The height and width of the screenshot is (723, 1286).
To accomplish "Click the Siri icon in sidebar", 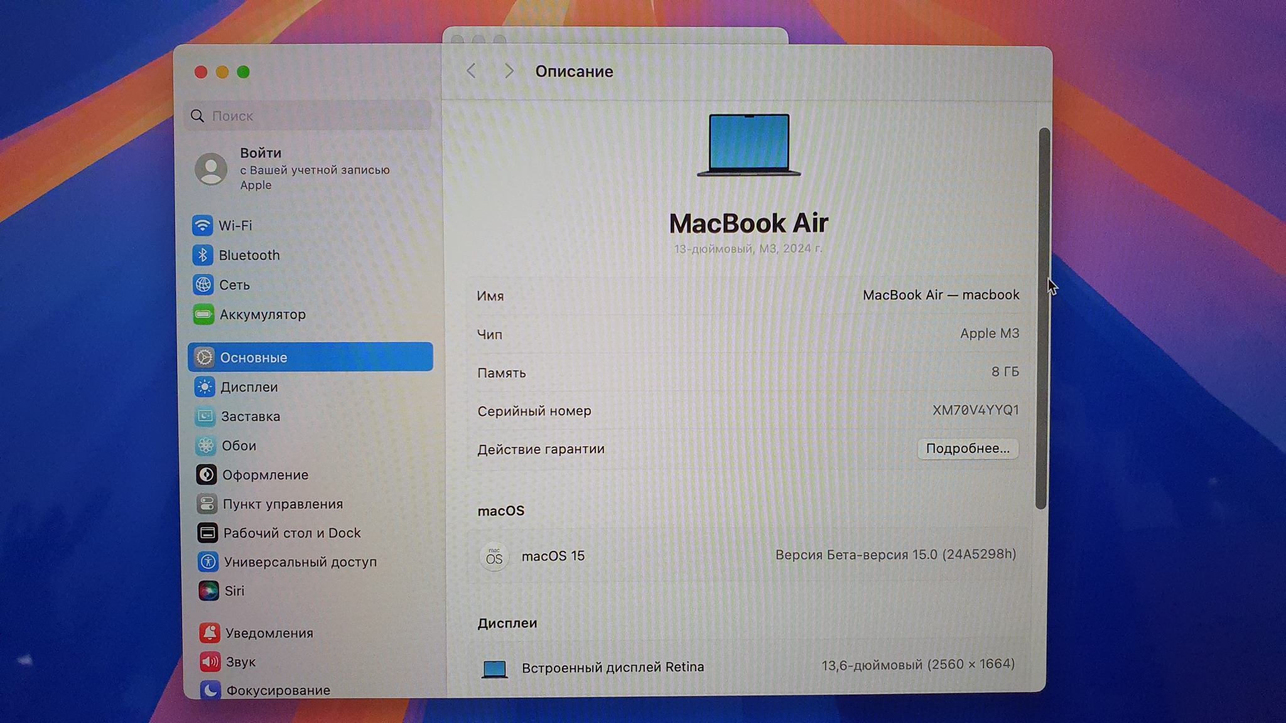I will point(208,591).
